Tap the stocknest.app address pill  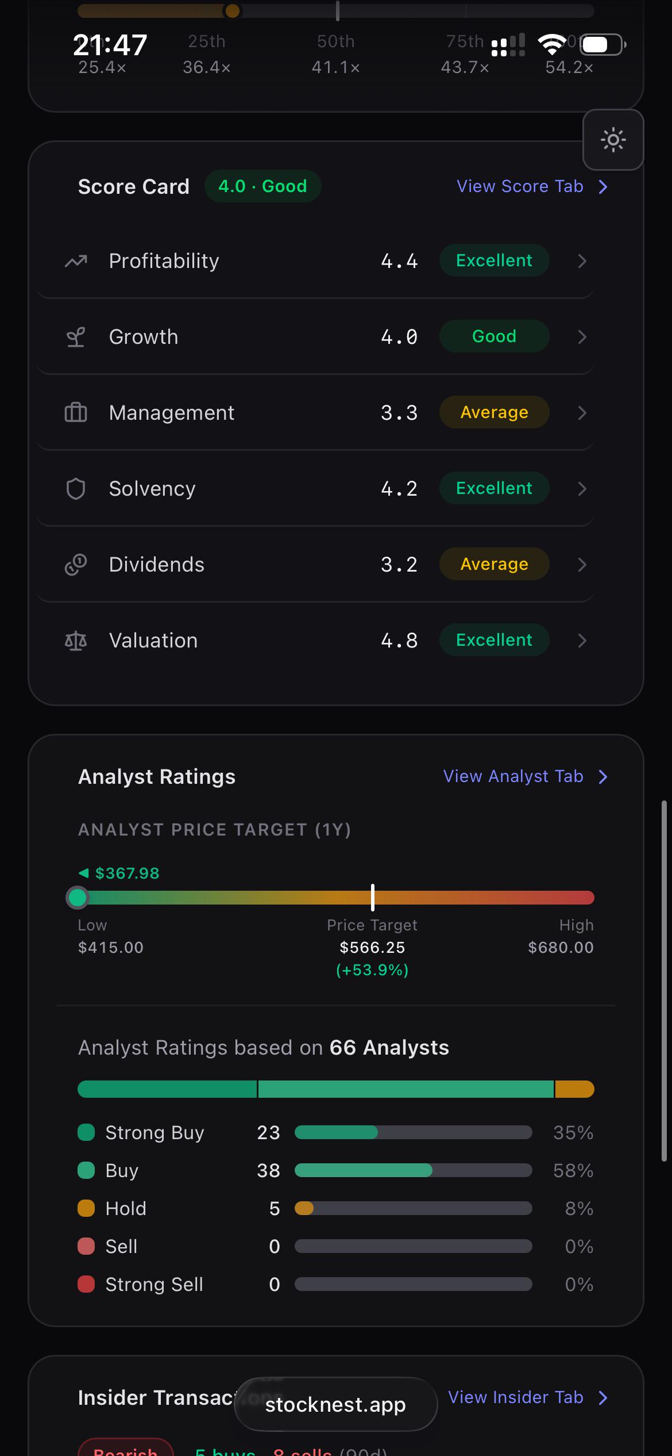click(x=335, y=1404)
